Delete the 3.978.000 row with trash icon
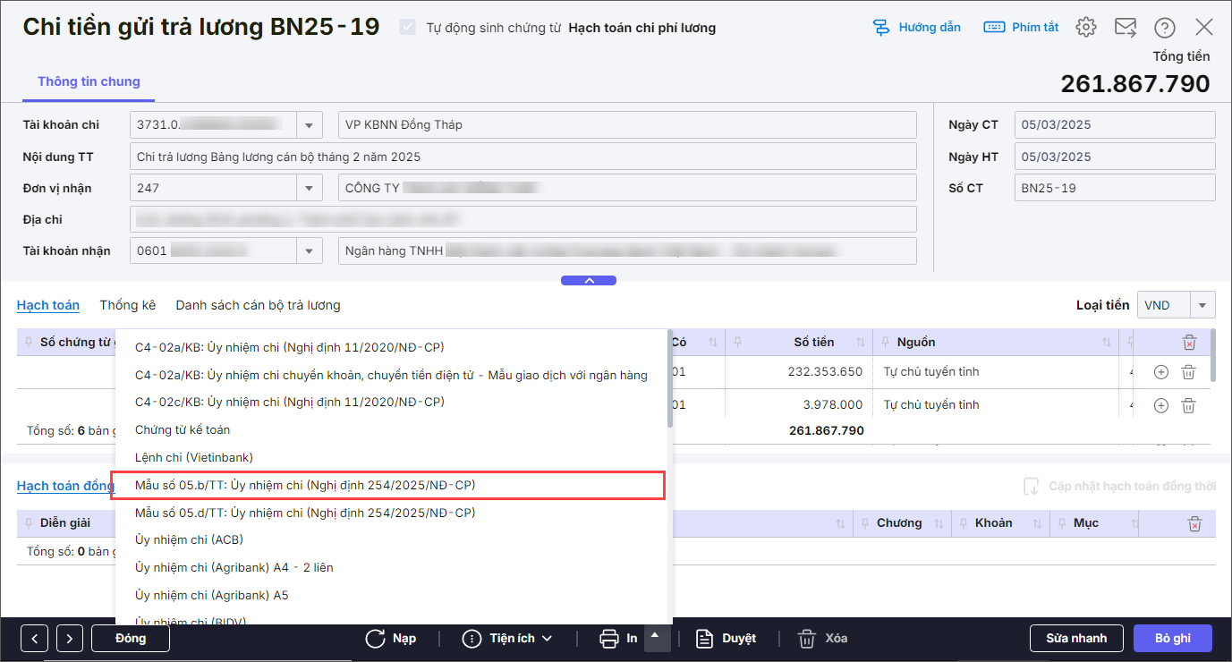Viewport: 1232px width, 662px height. pos(1188,405)
